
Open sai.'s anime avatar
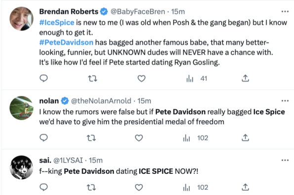[22, 167]
